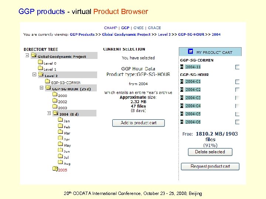This screenshot has width=266, height=199.
Task: Go to GGP Products breadcrumb
Action: (82, 35)
